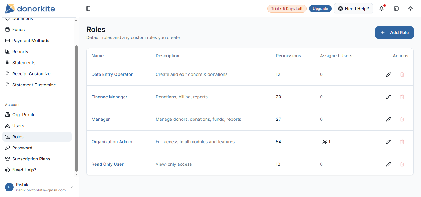The image size is (421, 197).
Task: Open the Data Entry Operator role link
Action: 112,74
